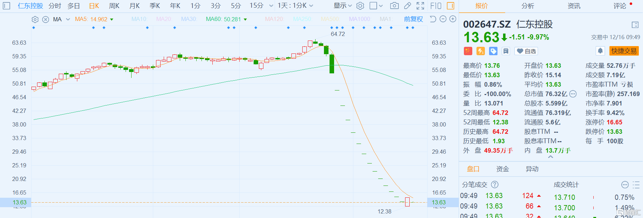Toggle left sidebar panel
This screenshot has height=218, width=643.
tap(7, 6)
